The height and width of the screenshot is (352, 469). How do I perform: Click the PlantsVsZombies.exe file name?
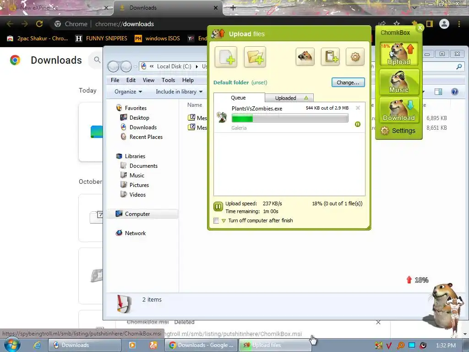click(257, 109)
